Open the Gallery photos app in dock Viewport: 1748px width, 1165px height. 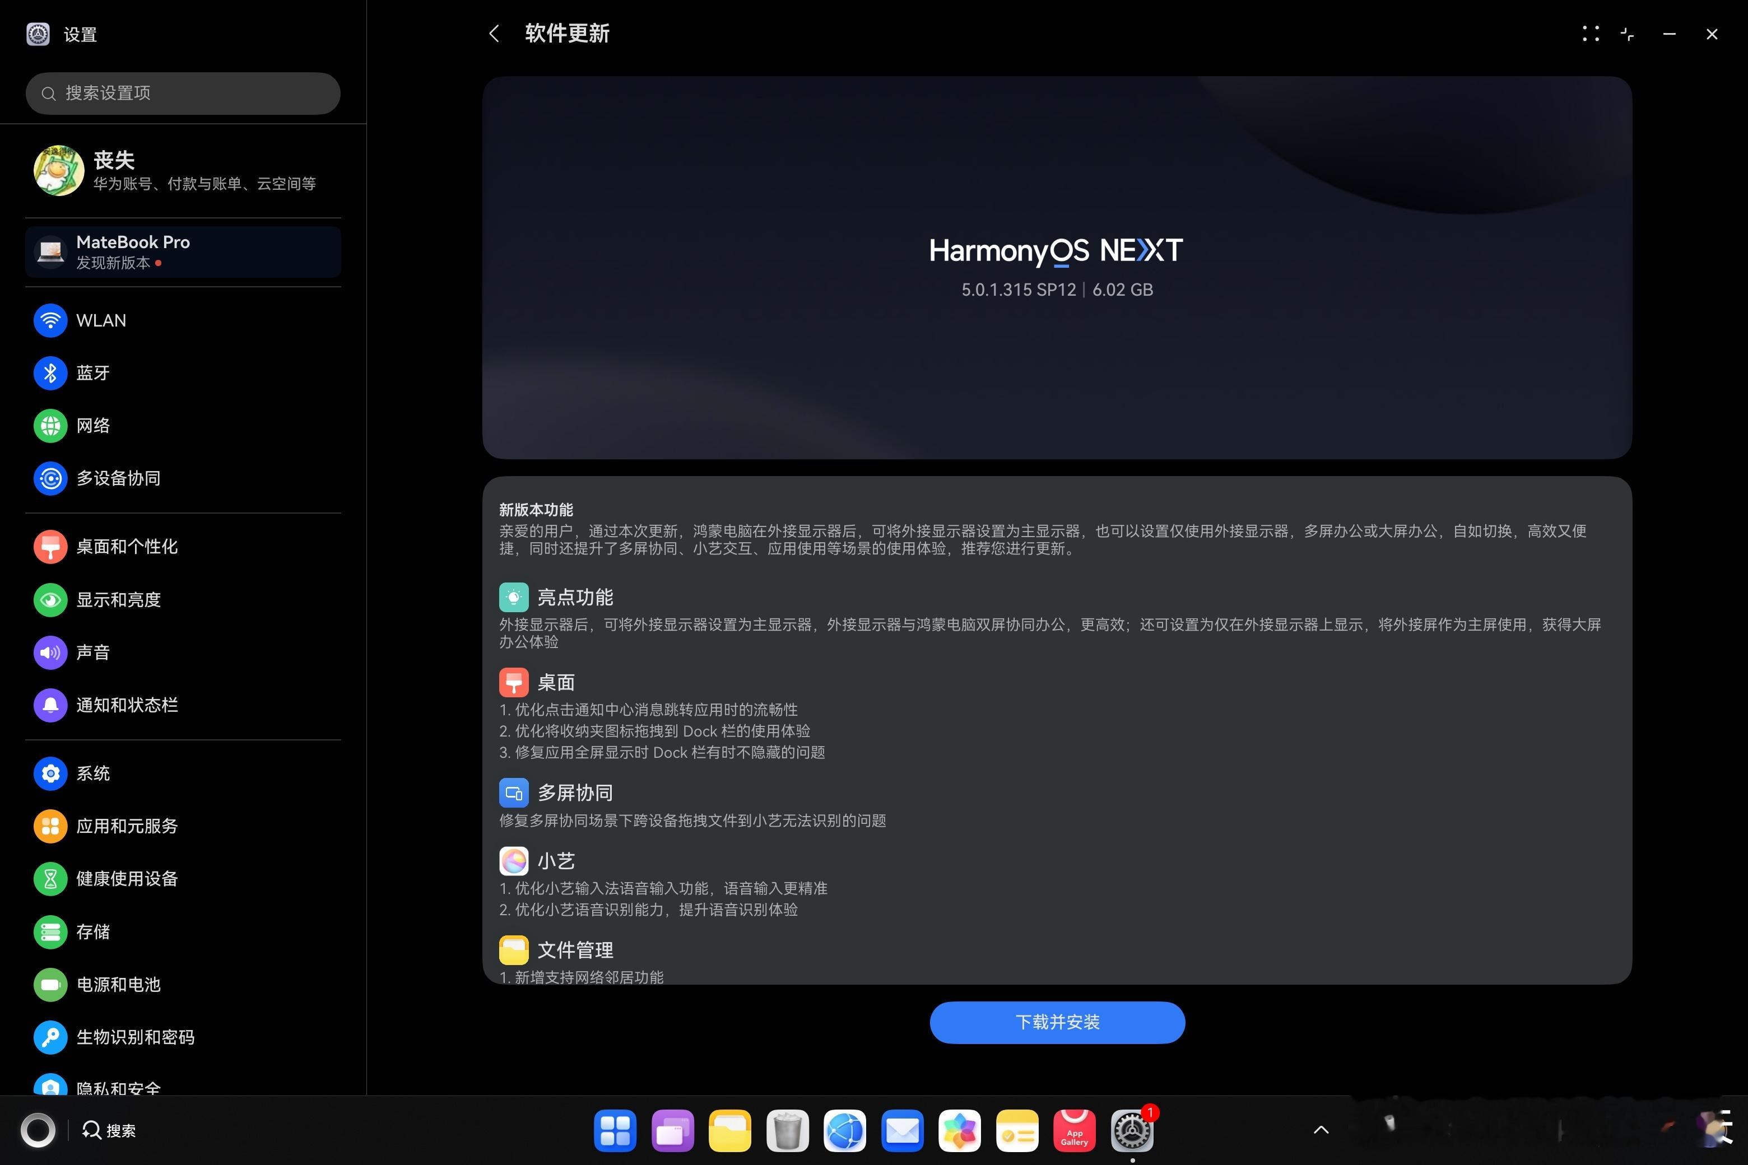click(960, 1131)
